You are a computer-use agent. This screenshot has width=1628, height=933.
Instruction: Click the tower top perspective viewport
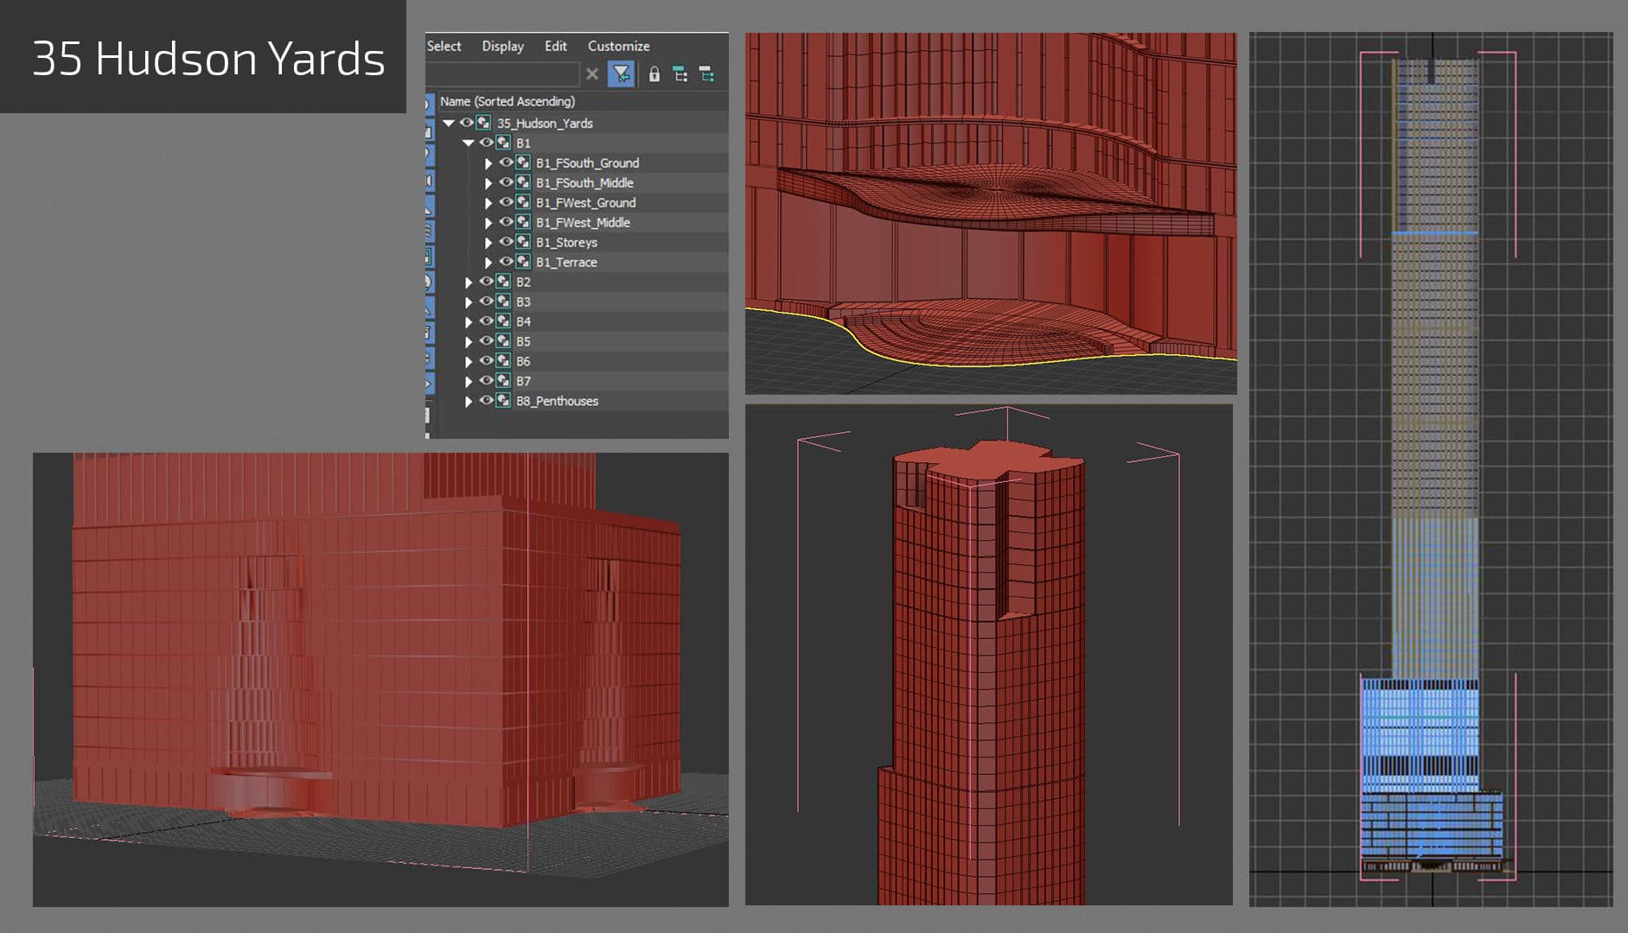989,655
